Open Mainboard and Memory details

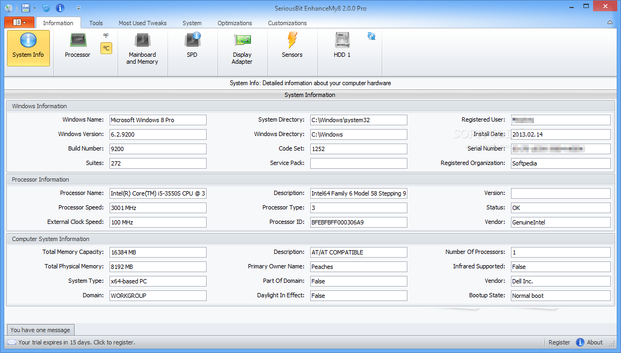coord(142,49)
